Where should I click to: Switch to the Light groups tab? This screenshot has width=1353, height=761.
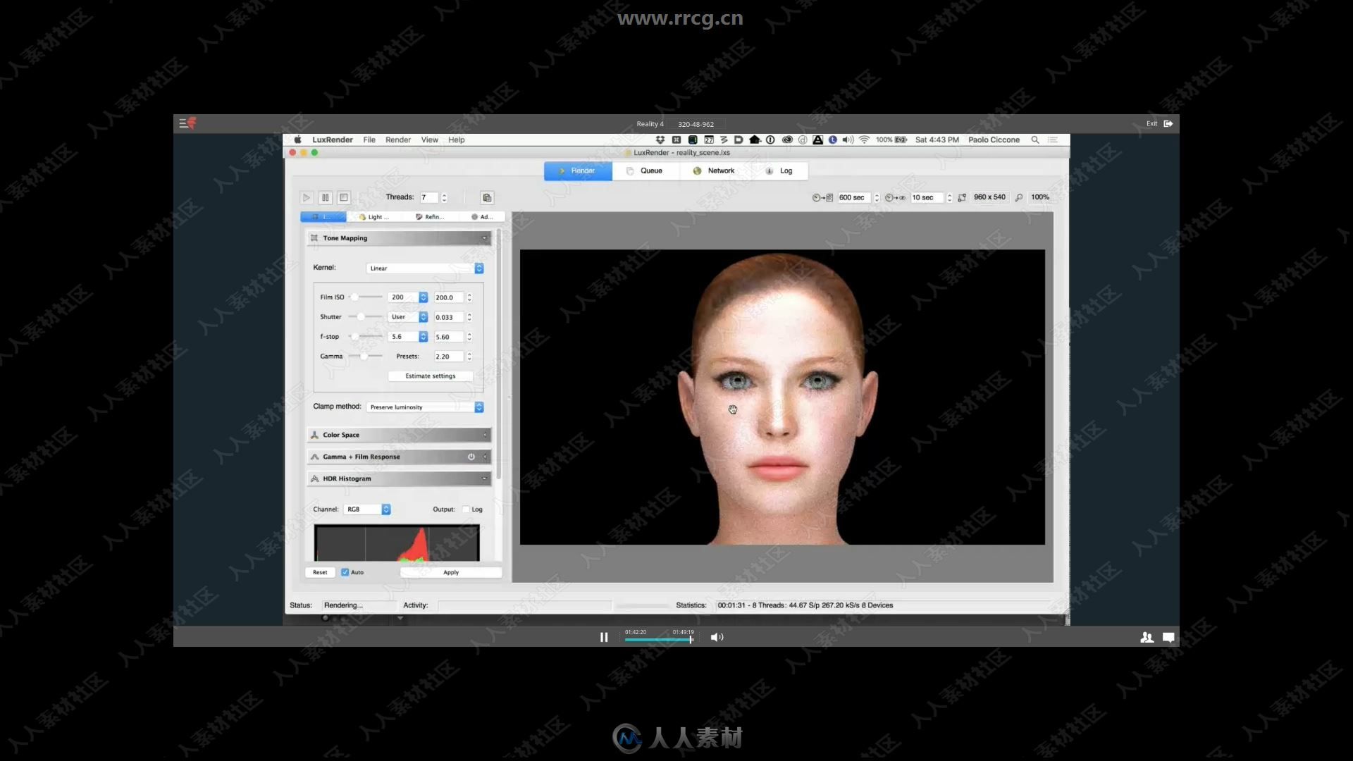[374, 217]
